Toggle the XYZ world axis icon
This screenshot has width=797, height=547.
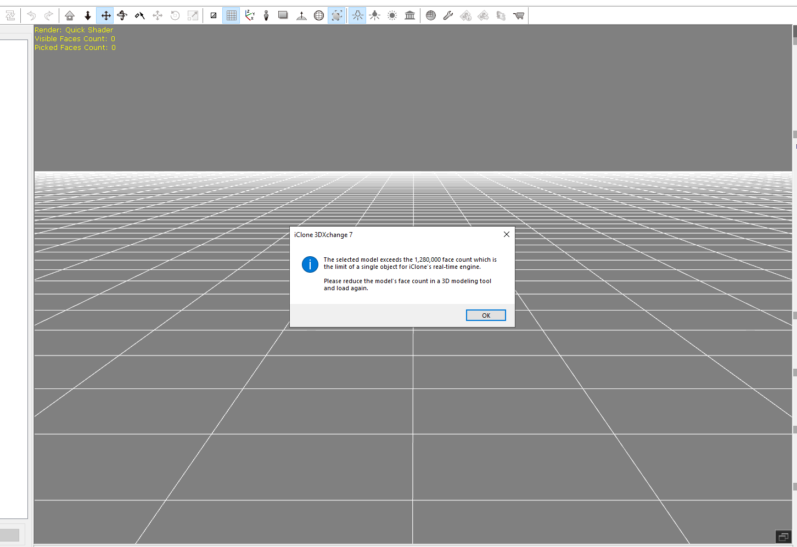tap(250, 16)
